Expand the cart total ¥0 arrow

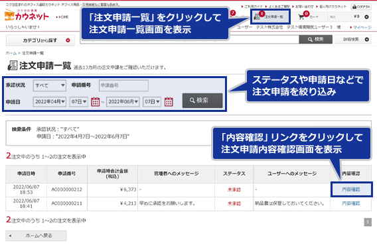(x=366, y=17)
